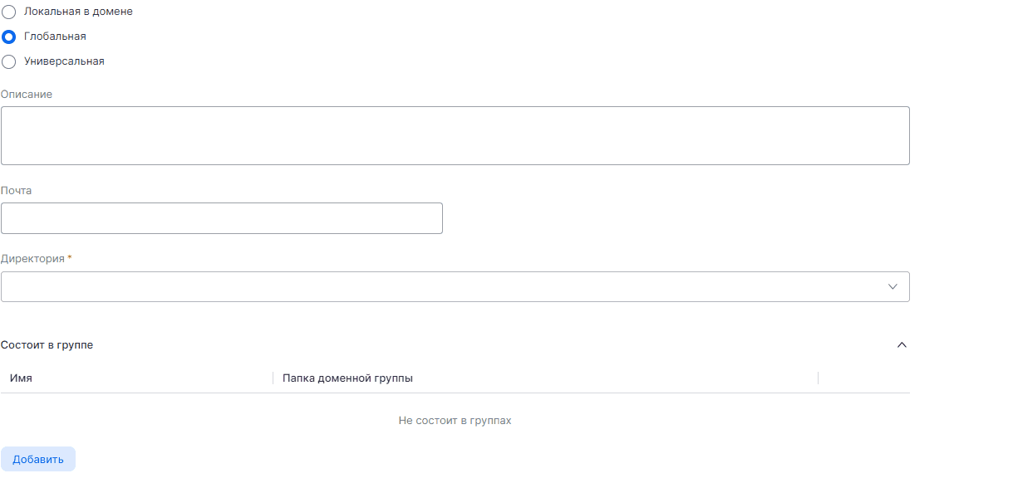1018x483 pixels.
Task: Click the 'Директория' field label
Action: pyautogui.click(x=32, y=259)
